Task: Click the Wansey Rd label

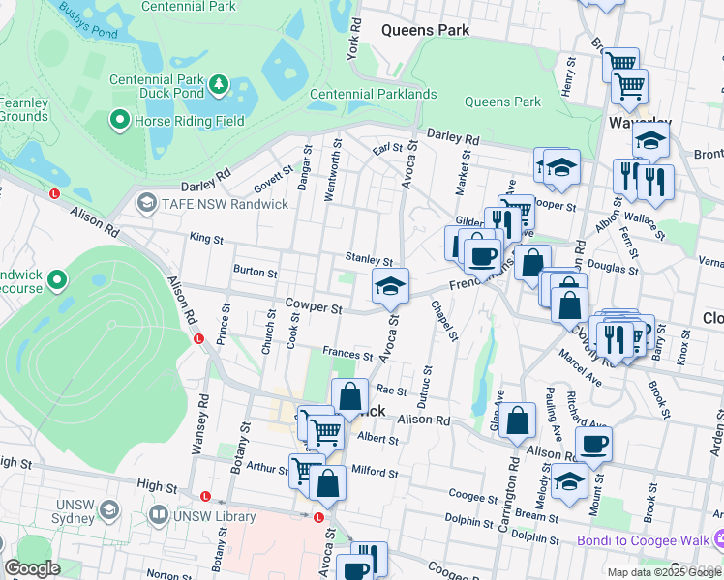Action: pyautogui.click(x=200, y=424)
